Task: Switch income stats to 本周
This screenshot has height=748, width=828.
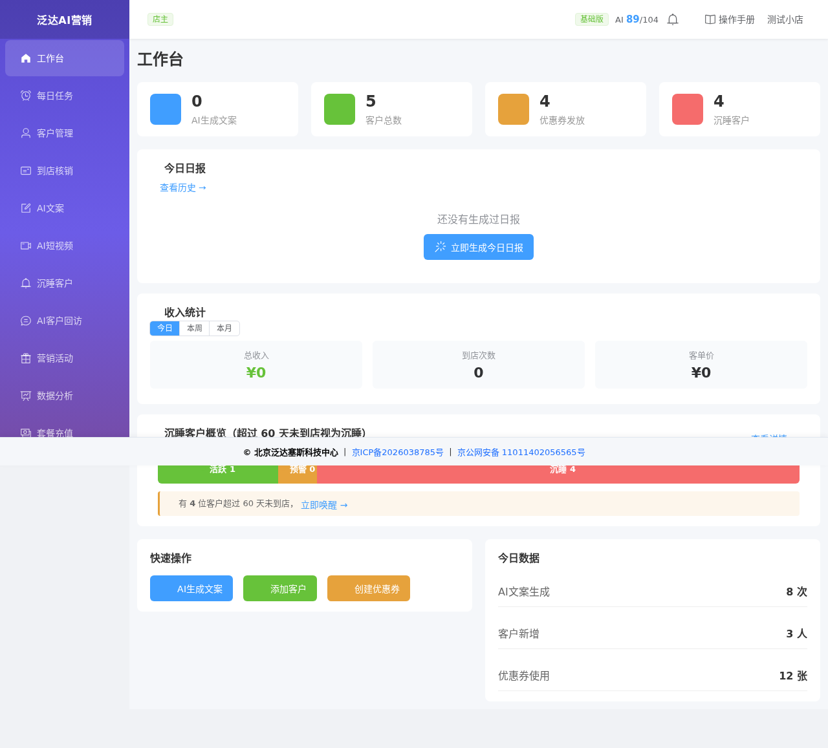Action: point(195,328)
